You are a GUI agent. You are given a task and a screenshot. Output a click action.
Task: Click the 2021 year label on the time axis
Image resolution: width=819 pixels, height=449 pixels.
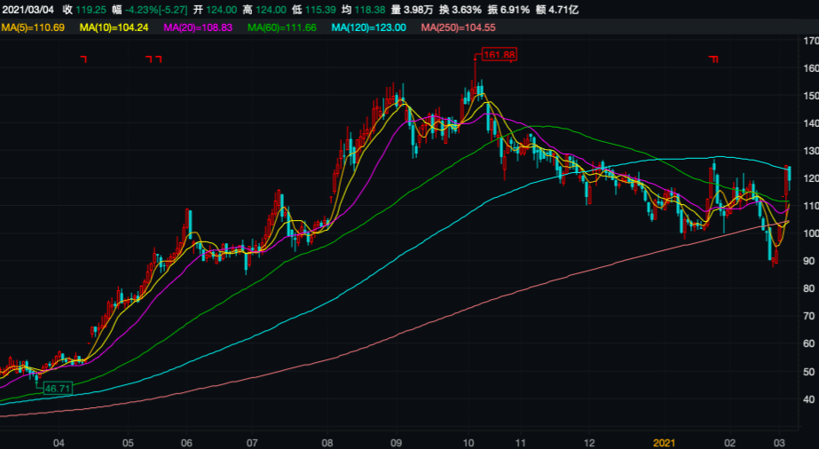(x=665, y=441)
